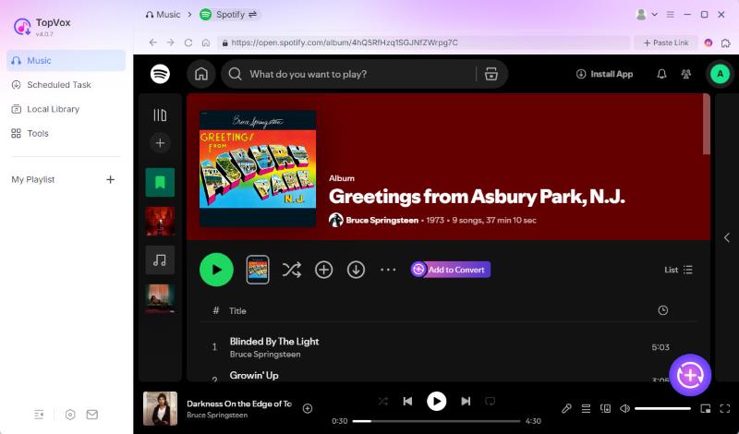Screen dimensions: 739x434
Task: Click the Spotify source switcher
Action: point(229,15)
